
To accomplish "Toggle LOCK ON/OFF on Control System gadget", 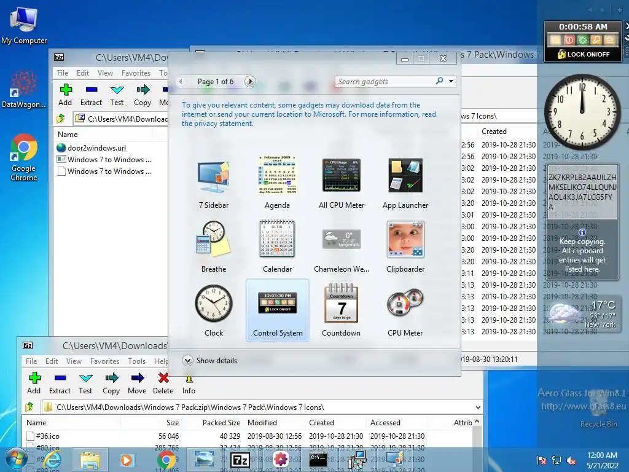I will pos(584,54).
